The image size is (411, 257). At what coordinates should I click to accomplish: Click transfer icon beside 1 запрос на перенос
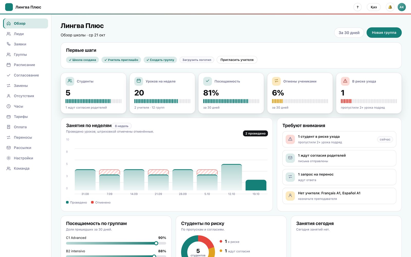[290, 177]
